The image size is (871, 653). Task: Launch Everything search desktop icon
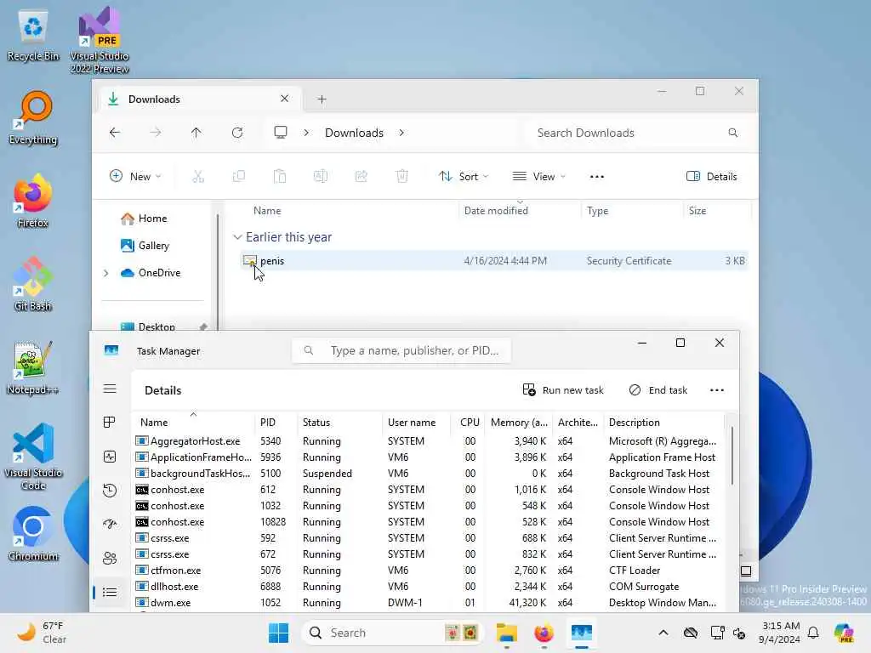(x=33, y=119)
